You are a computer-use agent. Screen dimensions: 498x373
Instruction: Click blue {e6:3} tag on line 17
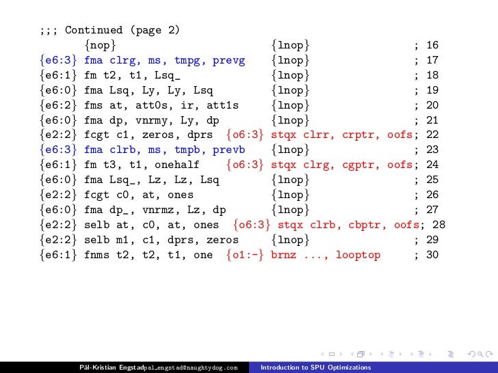[x=58, y=60]
